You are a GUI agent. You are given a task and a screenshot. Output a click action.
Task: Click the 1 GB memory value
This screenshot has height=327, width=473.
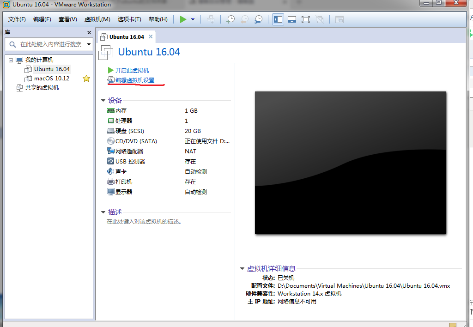point(191,111)
